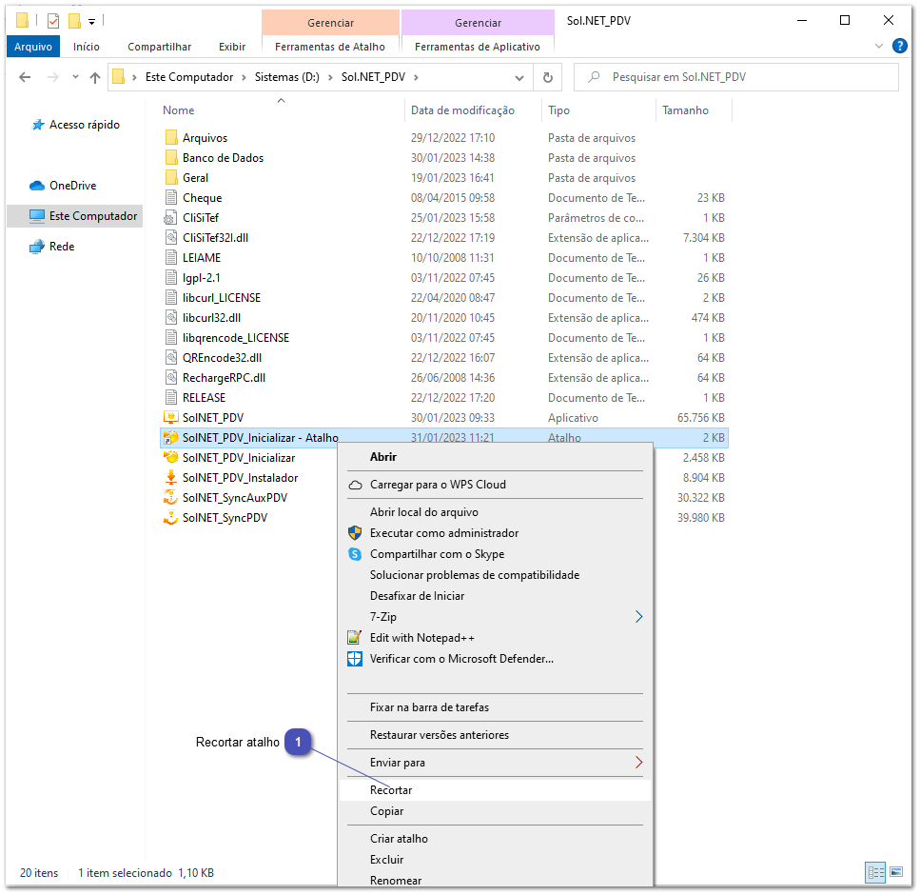Click the first quick access toolbar icon
Image resolution: width=920 pixels, height=895 pixels.
pyautogui.click(x=20, y=19)
